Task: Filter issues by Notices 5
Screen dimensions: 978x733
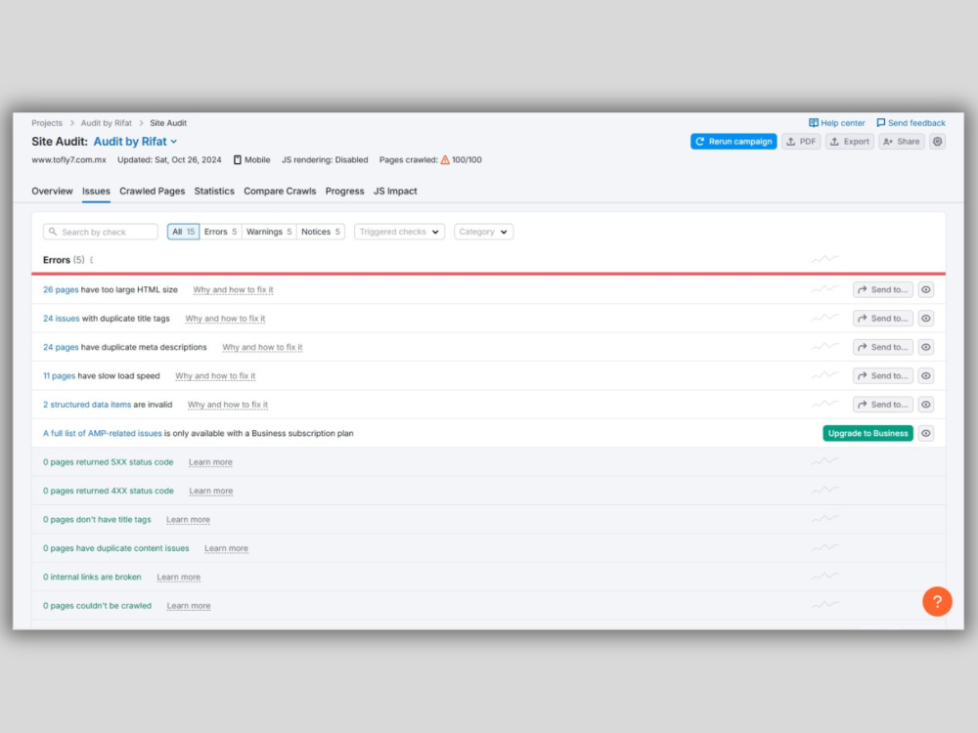Action: pyautogui.click(x=321, y=232)
